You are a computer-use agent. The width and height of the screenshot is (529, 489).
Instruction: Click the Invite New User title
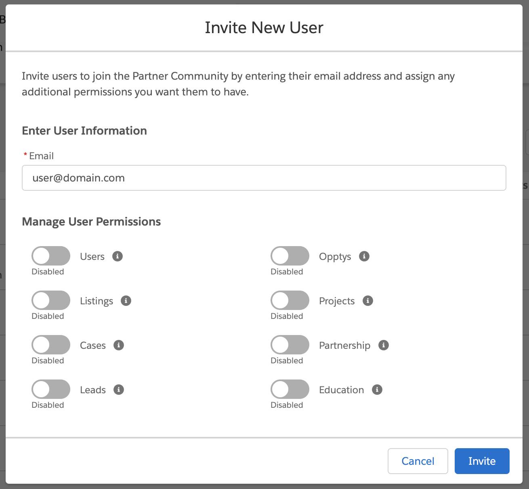pyautogui.click(x=264, y=27)
